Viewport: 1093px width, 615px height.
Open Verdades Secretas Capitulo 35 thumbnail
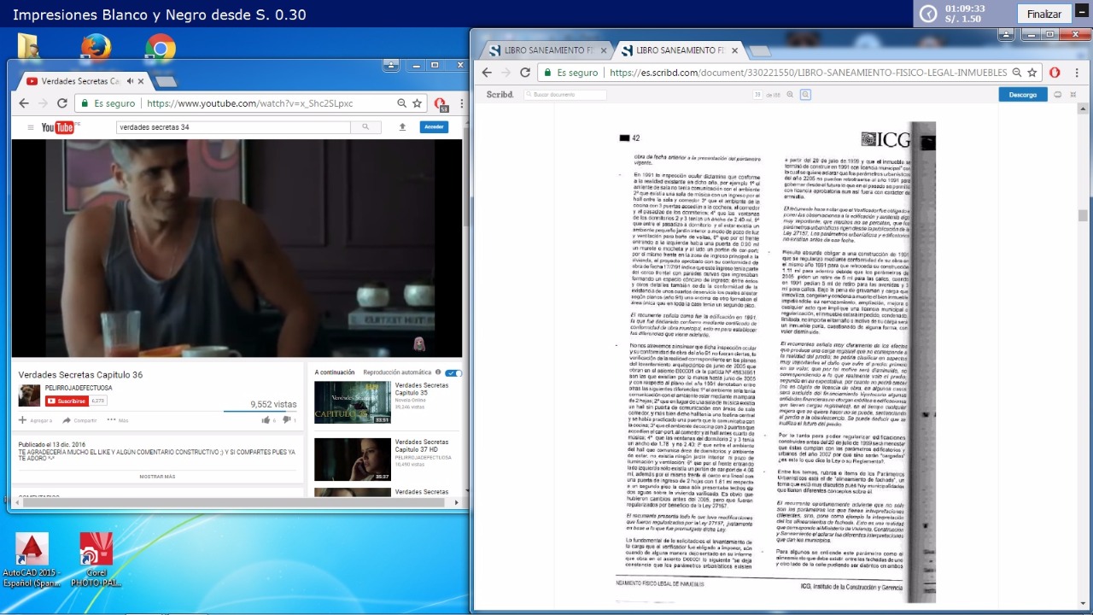[x=352, y=401]
